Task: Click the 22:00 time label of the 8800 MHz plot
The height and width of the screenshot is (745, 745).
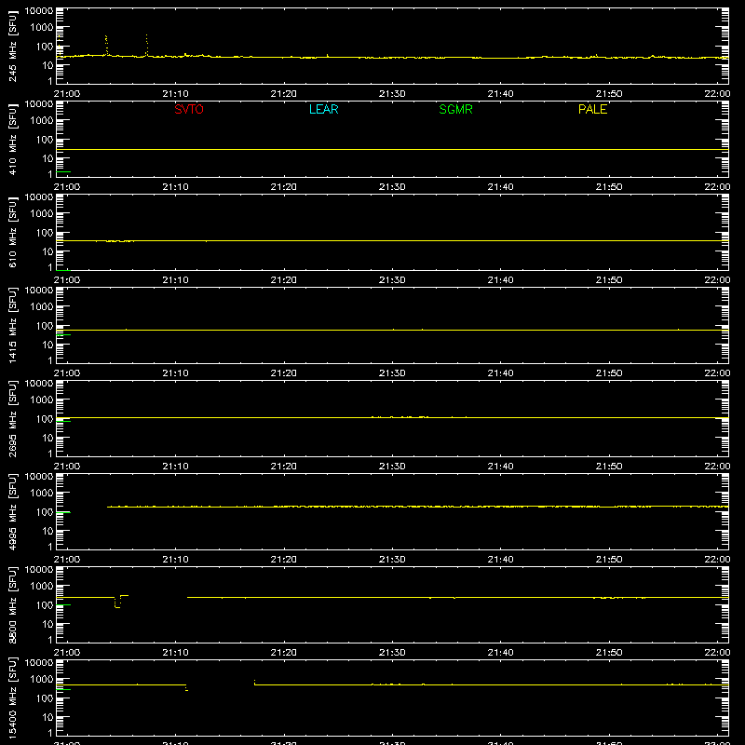Action: click(717, 653)
